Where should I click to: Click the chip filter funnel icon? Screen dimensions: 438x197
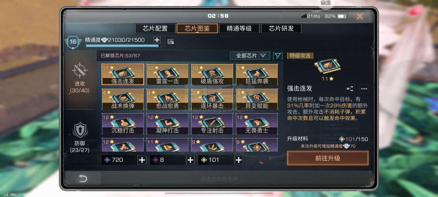point(278,56)
